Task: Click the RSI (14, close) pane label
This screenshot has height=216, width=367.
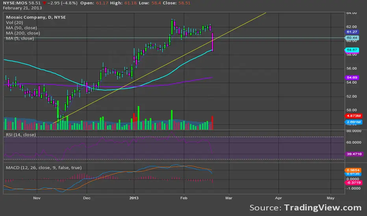Action: click(21, 135)
